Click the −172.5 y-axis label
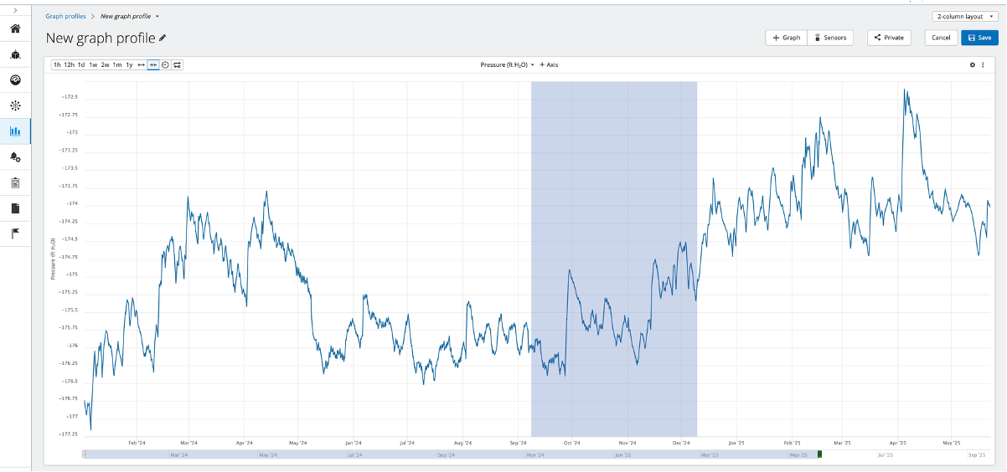Image resolution: width=1007 pixels, height=472 pixels. tap(70, 96)
